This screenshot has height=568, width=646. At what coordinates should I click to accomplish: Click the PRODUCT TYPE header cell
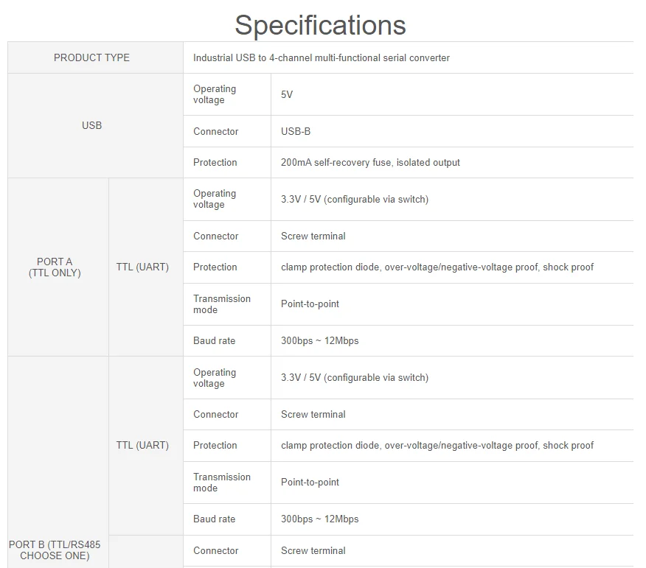pyautogui.click(x=91, y=57)
